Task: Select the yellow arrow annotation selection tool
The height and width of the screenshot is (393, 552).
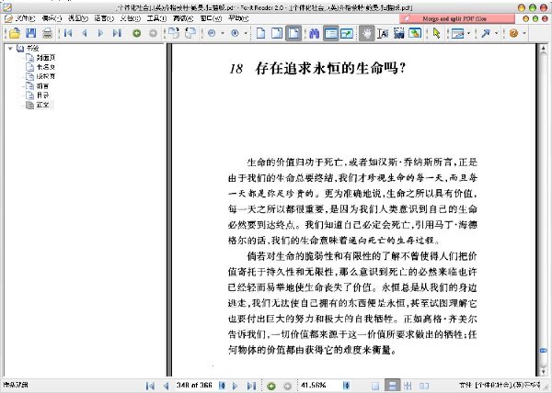Action: coord(436,33)
